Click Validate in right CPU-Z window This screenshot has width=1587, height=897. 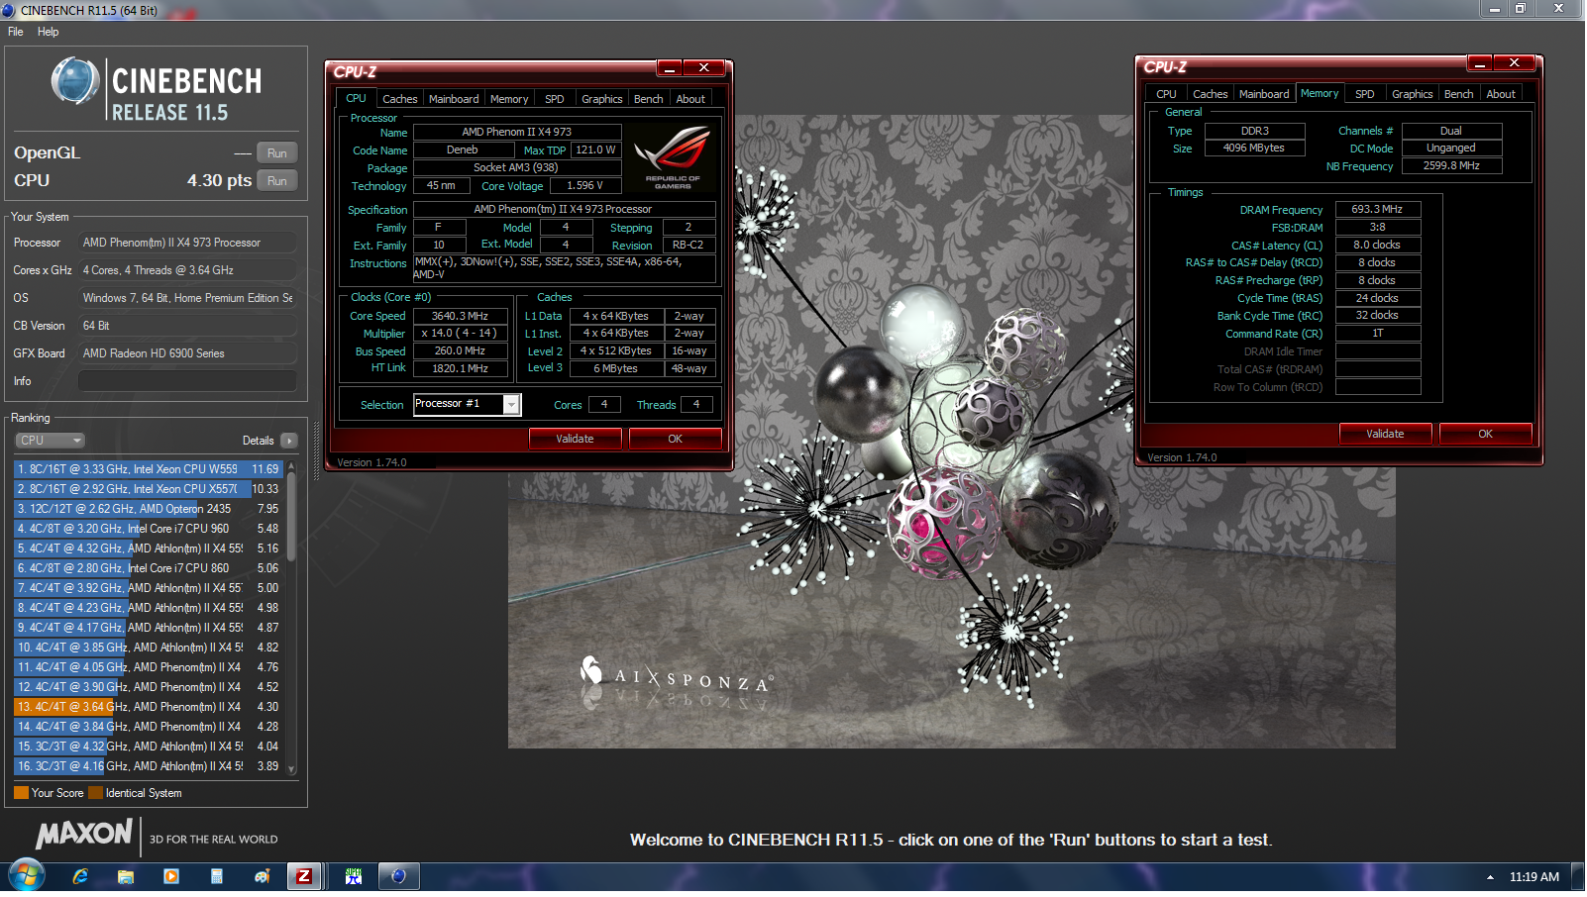click(x=1385, y=434)
